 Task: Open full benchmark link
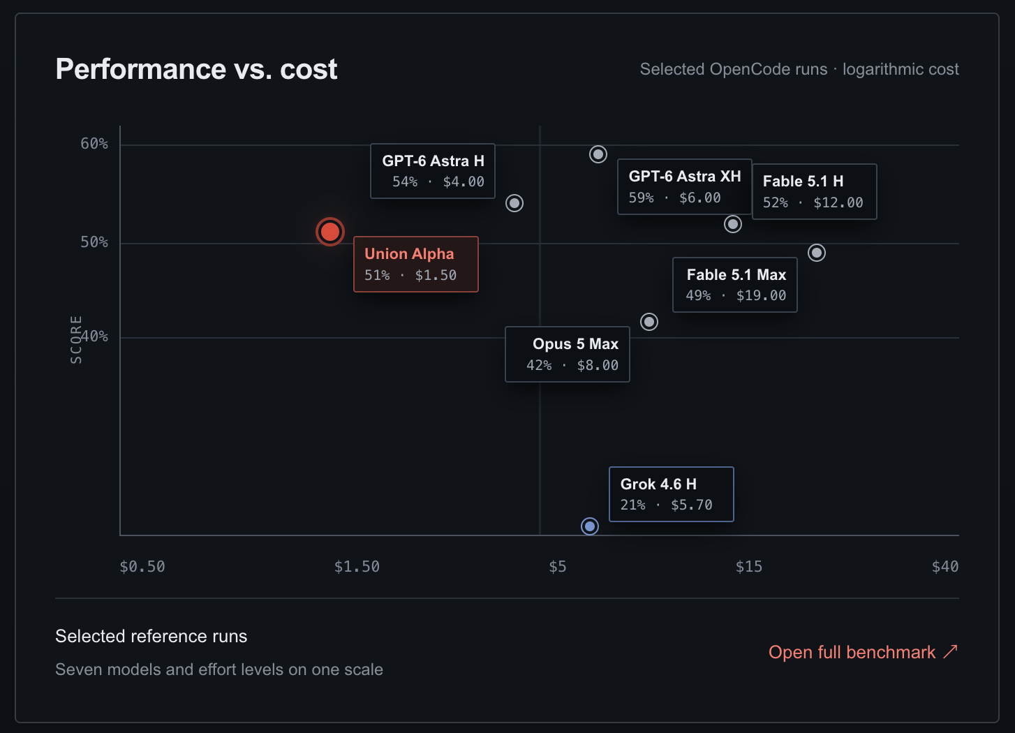(x=864, y=652)
